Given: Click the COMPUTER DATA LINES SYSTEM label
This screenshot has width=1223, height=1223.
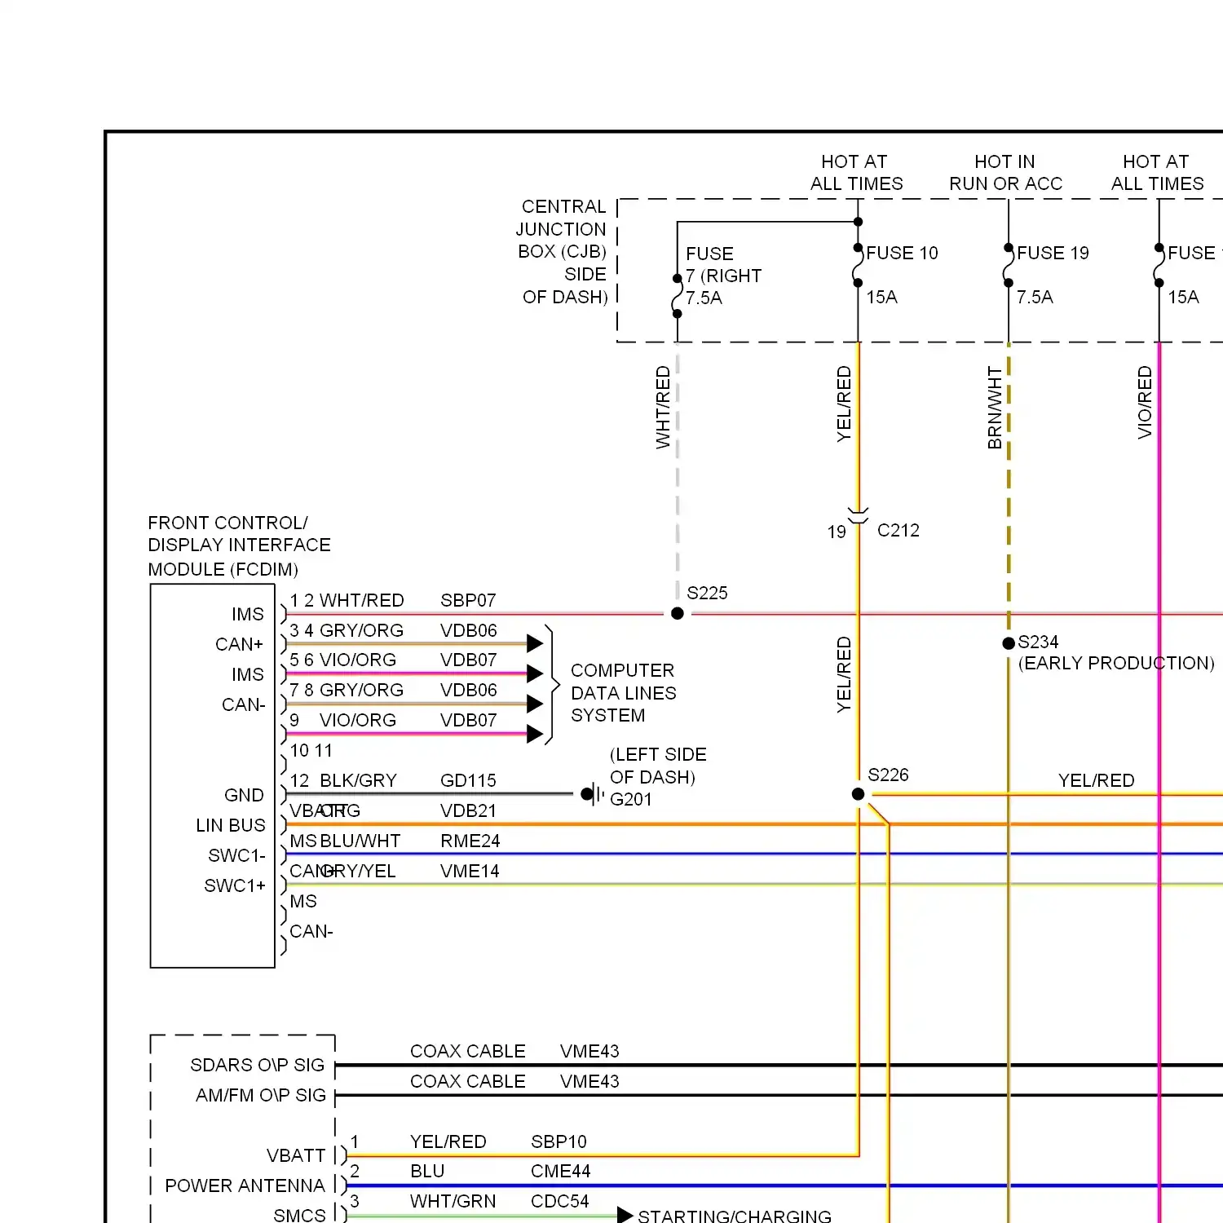Looking at the screenshot, I should (624, 693).
